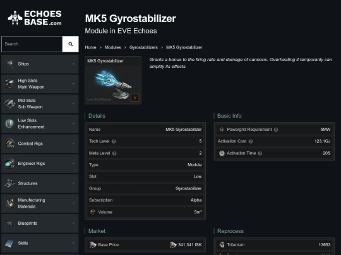Click the ISK icon beside 341,341

pos(173,245)
